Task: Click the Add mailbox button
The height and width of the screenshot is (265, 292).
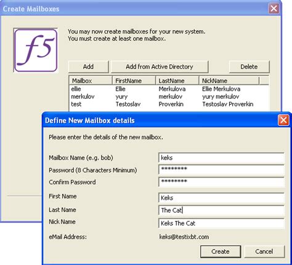Action: point(88,67)
